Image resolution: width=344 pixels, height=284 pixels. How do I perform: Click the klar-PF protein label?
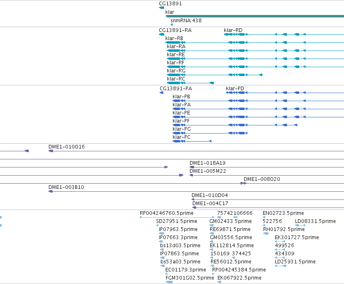point(181,121)
